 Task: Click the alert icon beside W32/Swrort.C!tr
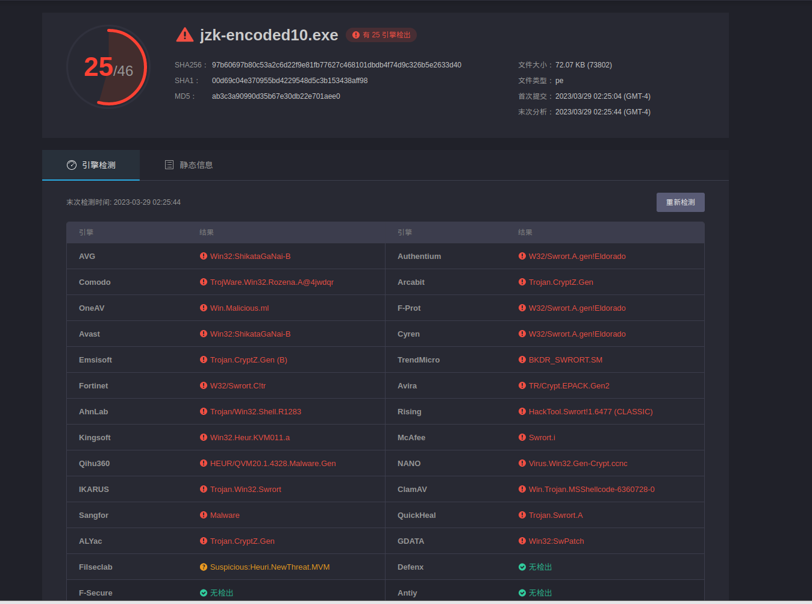point(204,385)
